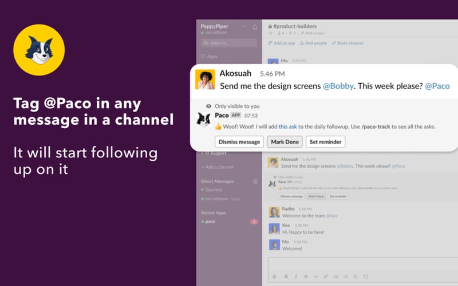
Task: Click Akosuah's avatar in highlighted callout
Action: pos(205,80)
